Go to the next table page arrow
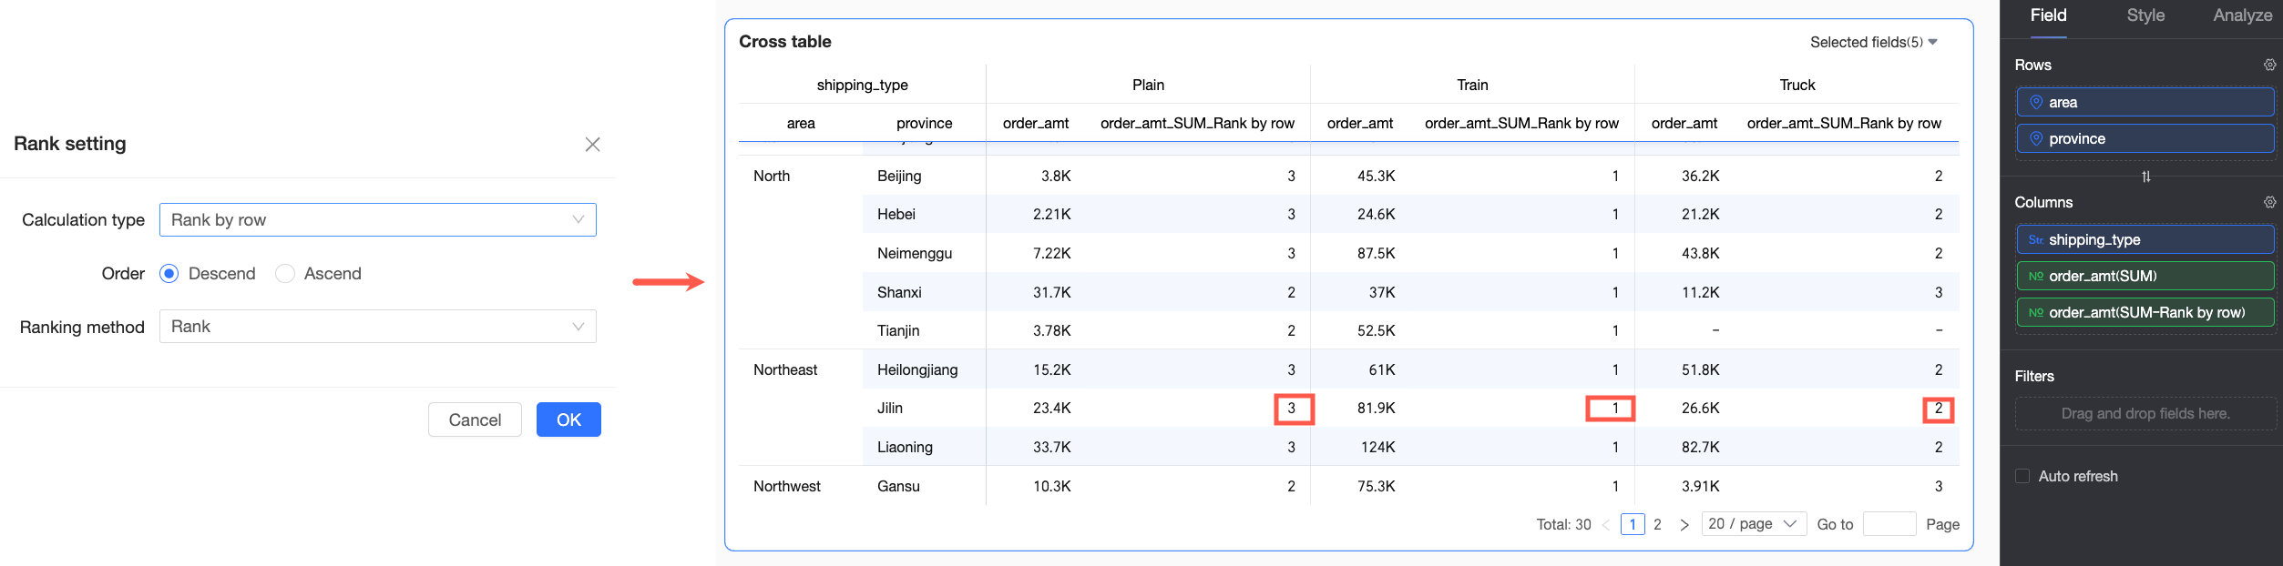The image size is (2283, 566). [x=1684, y=525]
